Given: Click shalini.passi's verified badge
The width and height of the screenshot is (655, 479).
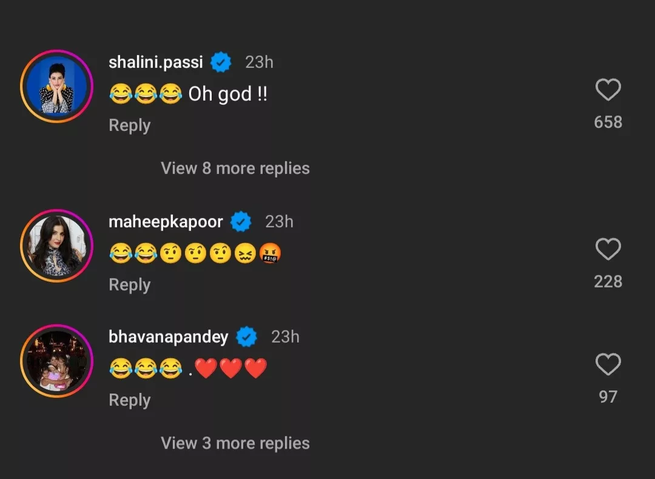Looking at the screenshot, I should coord(221,62).
